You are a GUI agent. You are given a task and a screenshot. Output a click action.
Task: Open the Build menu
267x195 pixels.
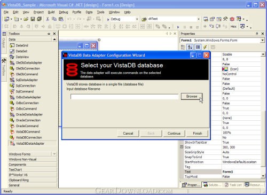tap(51, 12)
